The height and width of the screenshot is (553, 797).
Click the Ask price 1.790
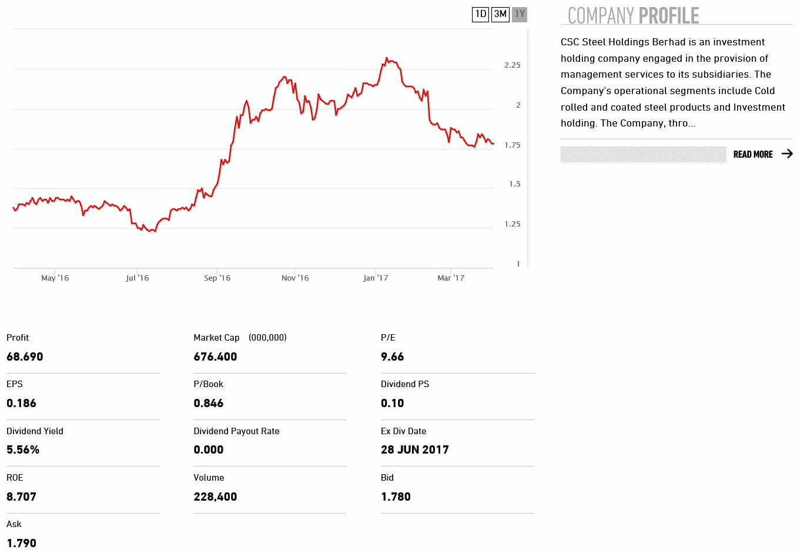[21, 543]
